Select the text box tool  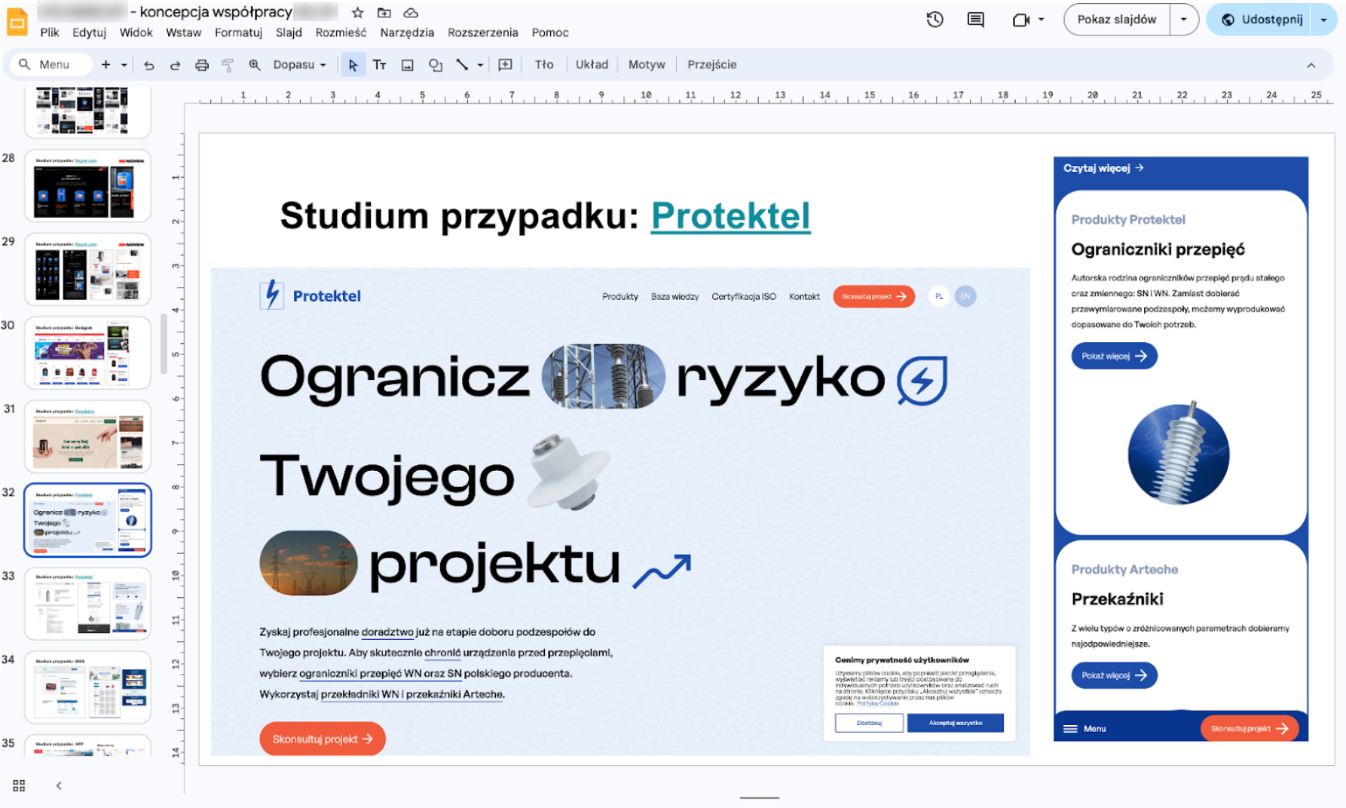click(380, 65)
